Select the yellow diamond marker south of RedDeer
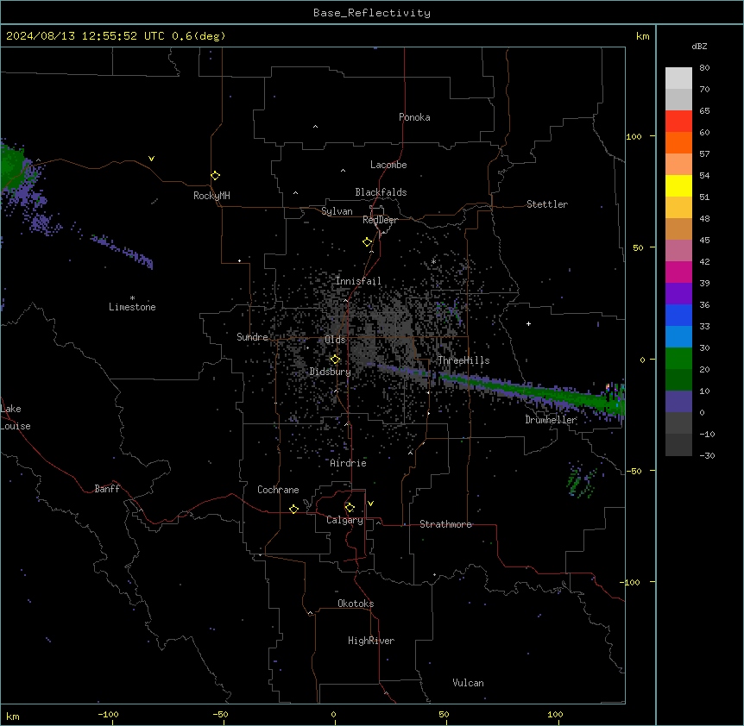The width and height of the screenshot is (744, 726). pos(368,242)
